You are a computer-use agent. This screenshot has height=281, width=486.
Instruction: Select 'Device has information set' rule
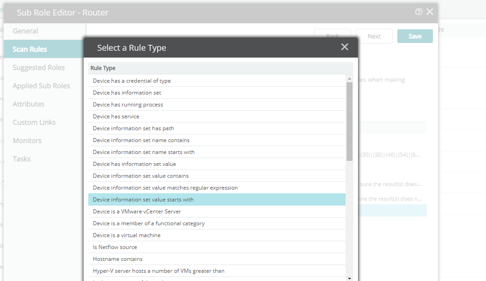217,93
